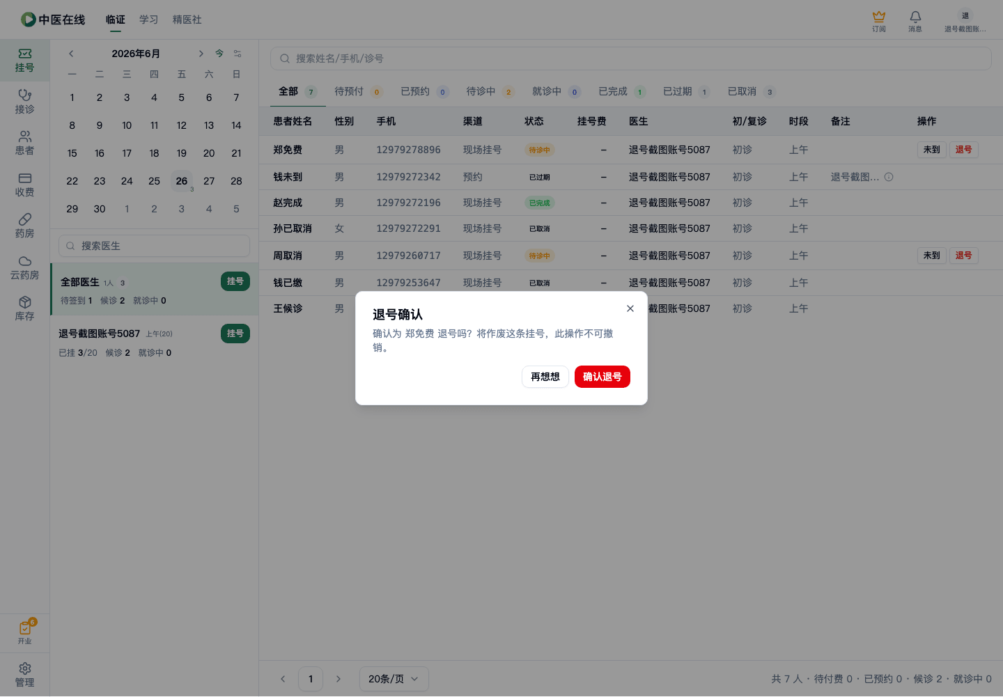Click 未到 for patient 郑免费

coord(932,150)
